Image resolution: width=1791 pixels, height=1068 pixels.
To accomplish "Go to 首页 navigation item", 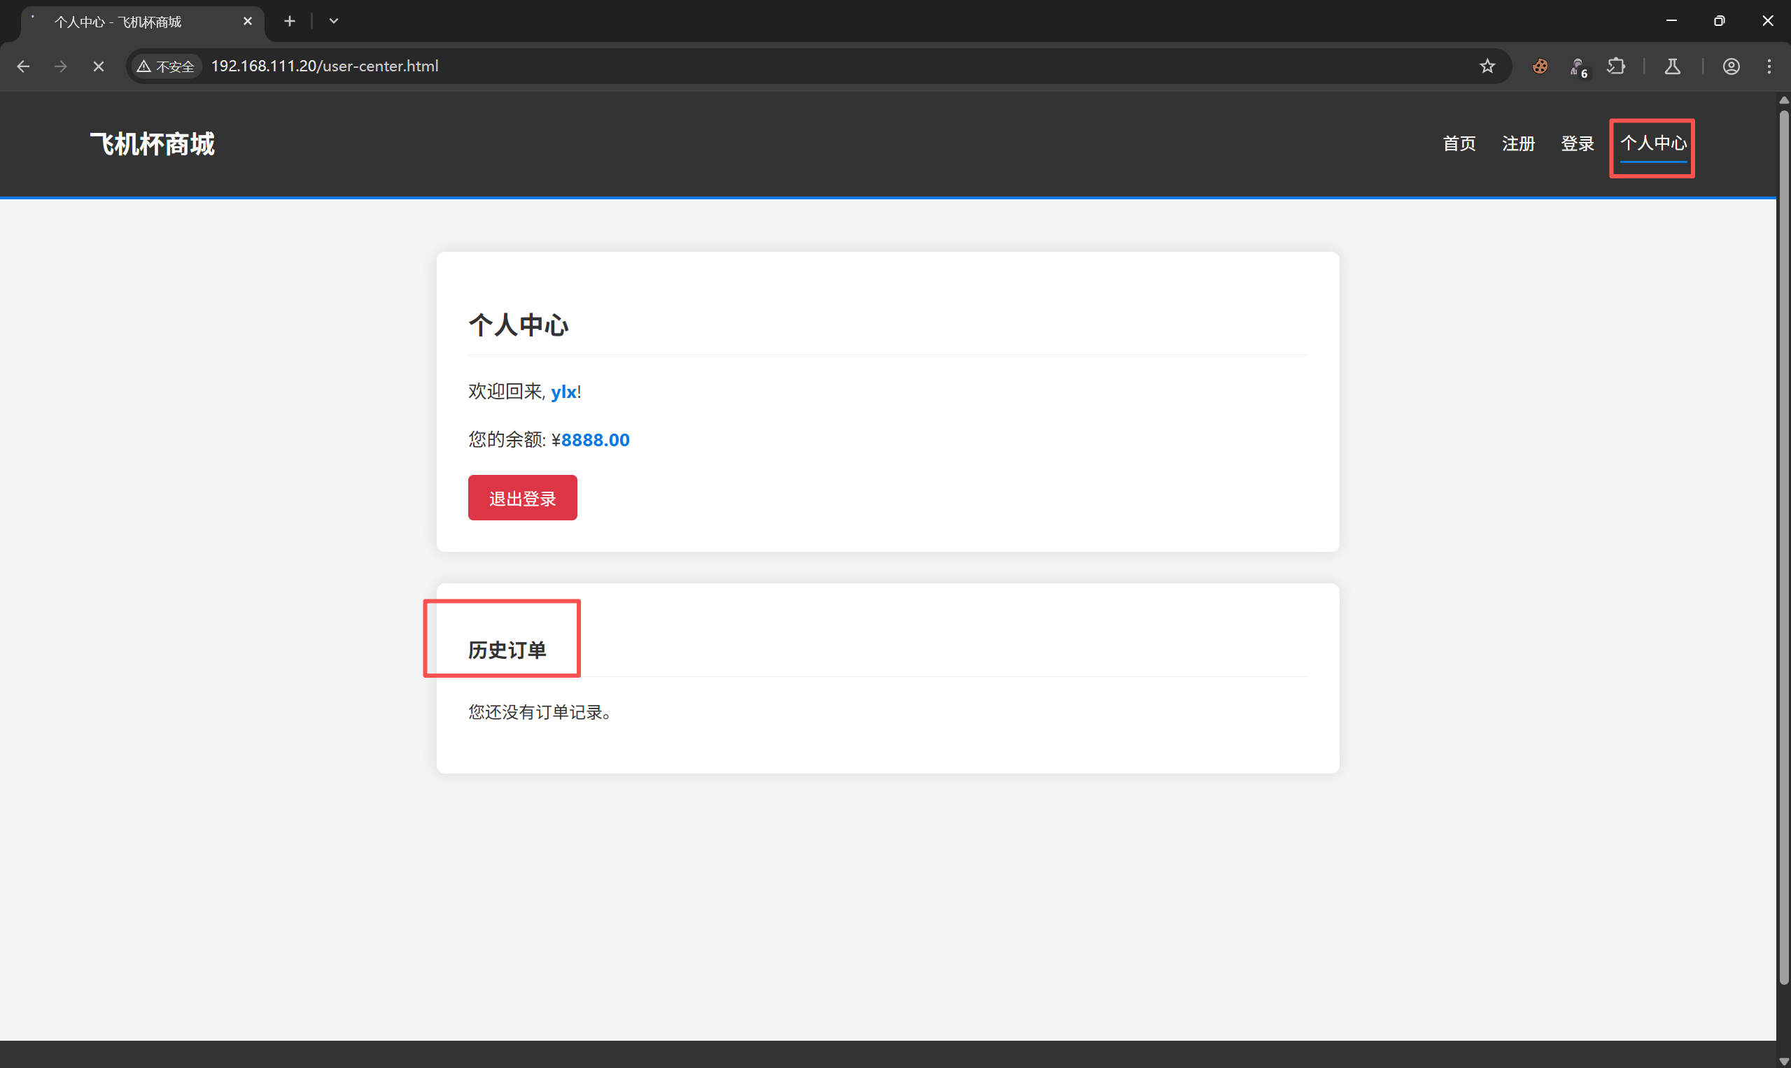I will pos(1459,143).
